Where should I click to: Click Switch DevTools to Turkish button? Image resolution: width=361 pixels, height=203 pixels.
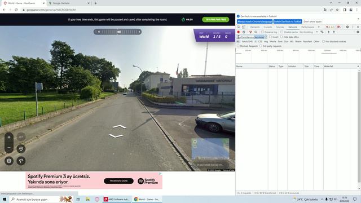click(288, 21)
